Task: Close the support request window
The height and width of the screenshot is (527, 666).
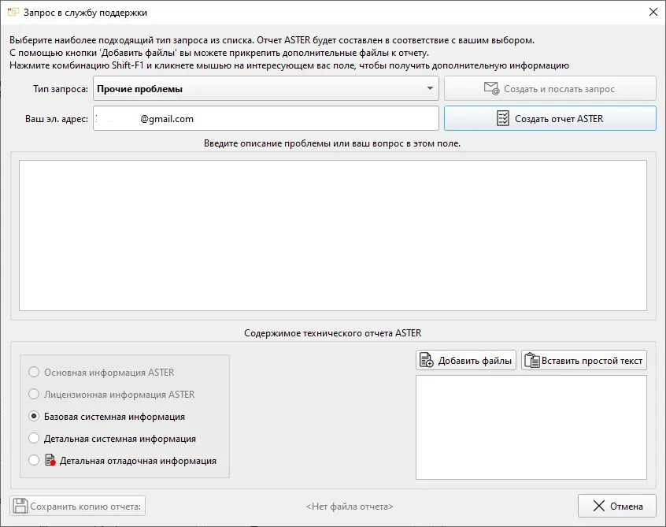Action: tap(652, 13)
